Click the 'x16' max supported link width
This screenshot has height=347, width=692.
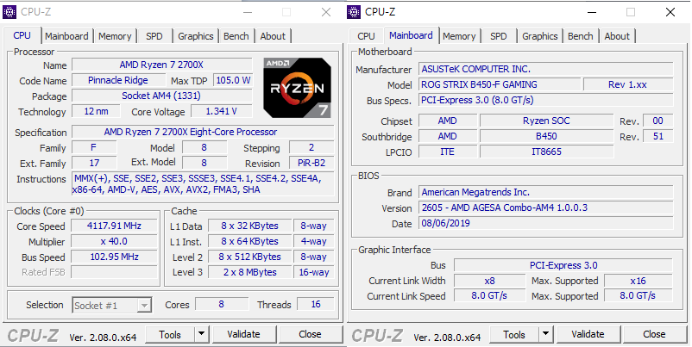639,281
